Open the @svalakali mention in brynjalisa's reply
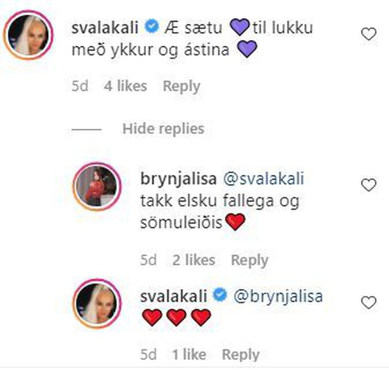Viewport: 389px width, 370px height. (264, 178)
